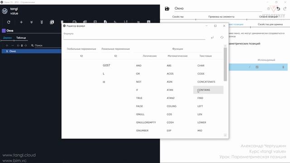Increase tree depth with small plus icon
Screen dimensions: 290x163
coord(7,45)
